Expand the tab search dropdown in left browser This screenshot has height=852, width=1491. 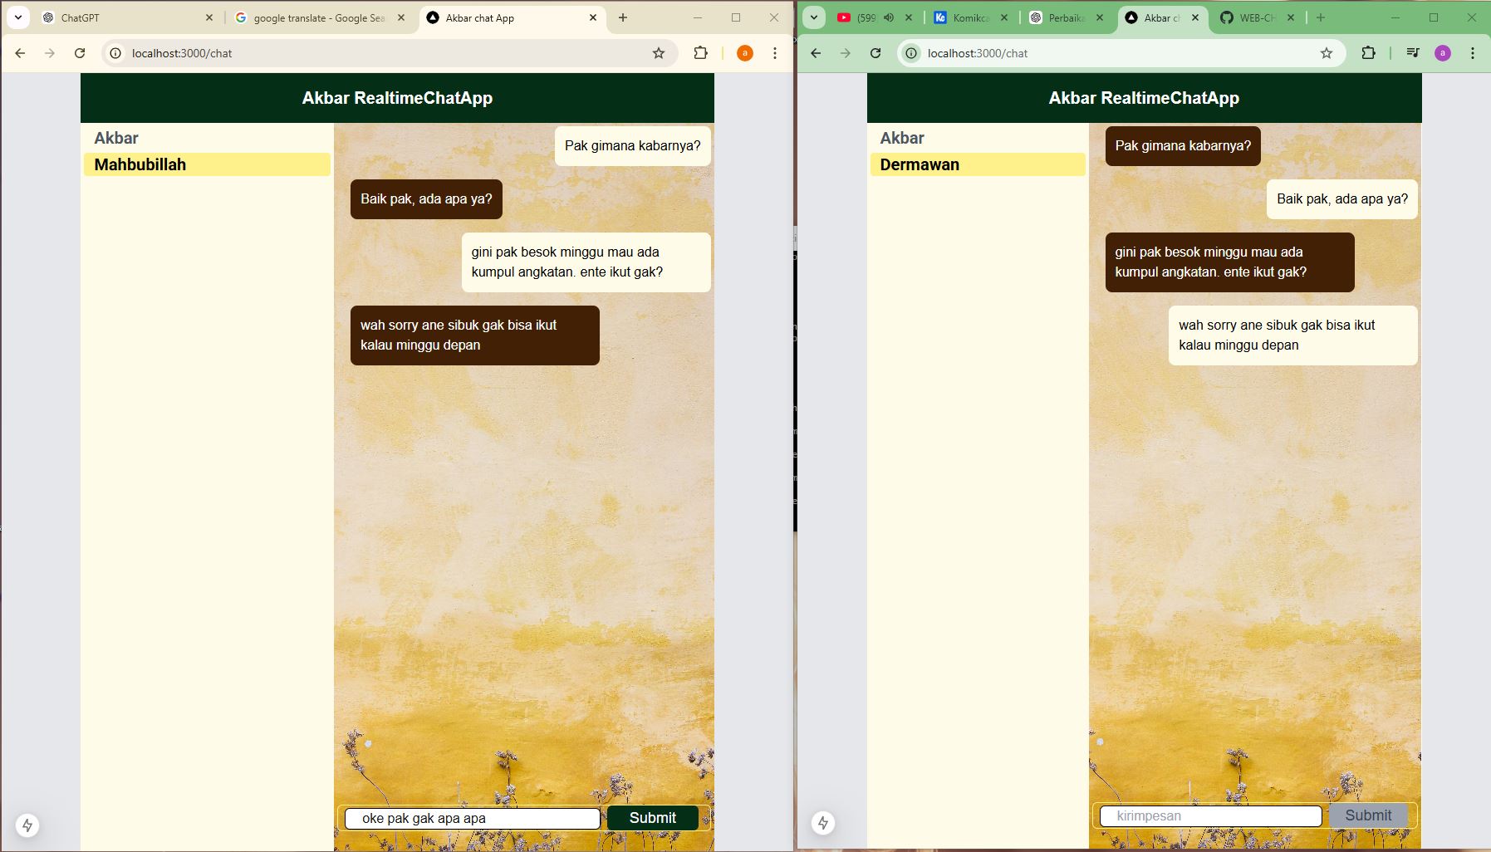[x=17, y=17]
